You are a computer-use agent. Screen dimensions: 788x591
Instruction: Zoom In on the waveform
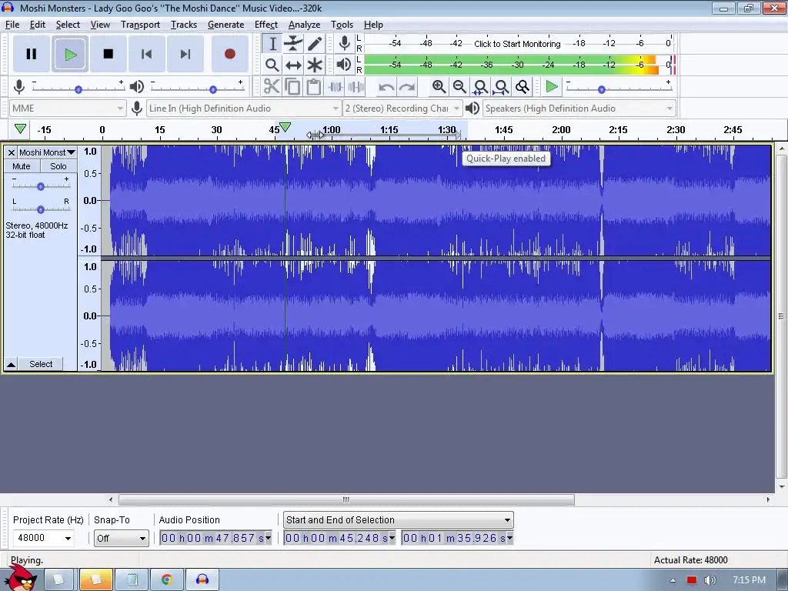click(439, 87)
